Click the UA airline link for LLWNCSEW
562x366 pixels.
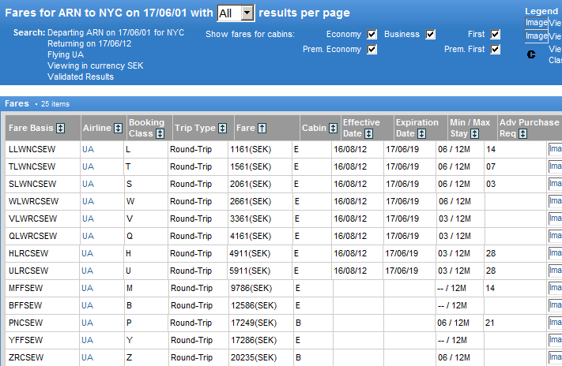88,149
